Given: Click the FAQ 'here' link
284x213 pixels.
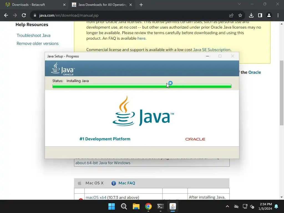Looking at the screenshot, I should click(x=141, y=38).
